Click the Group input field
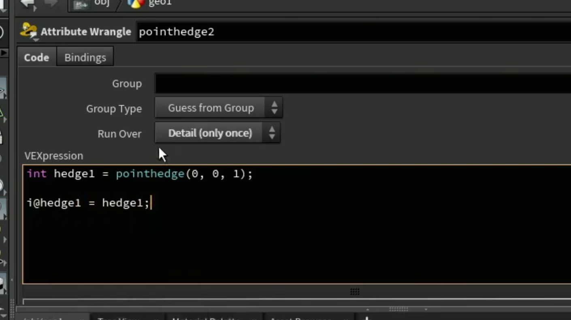The height and width of the screenshot is (320, 571). point(363,84)
